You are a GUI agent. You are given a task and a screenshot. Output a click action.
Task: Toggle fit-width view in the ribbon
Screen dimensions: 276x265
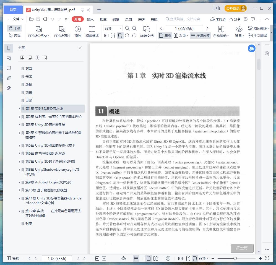tap(120, 36)
